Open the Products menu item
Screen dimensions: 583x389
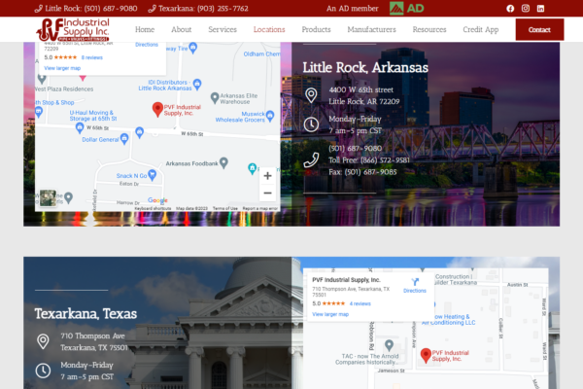point(316,29)
